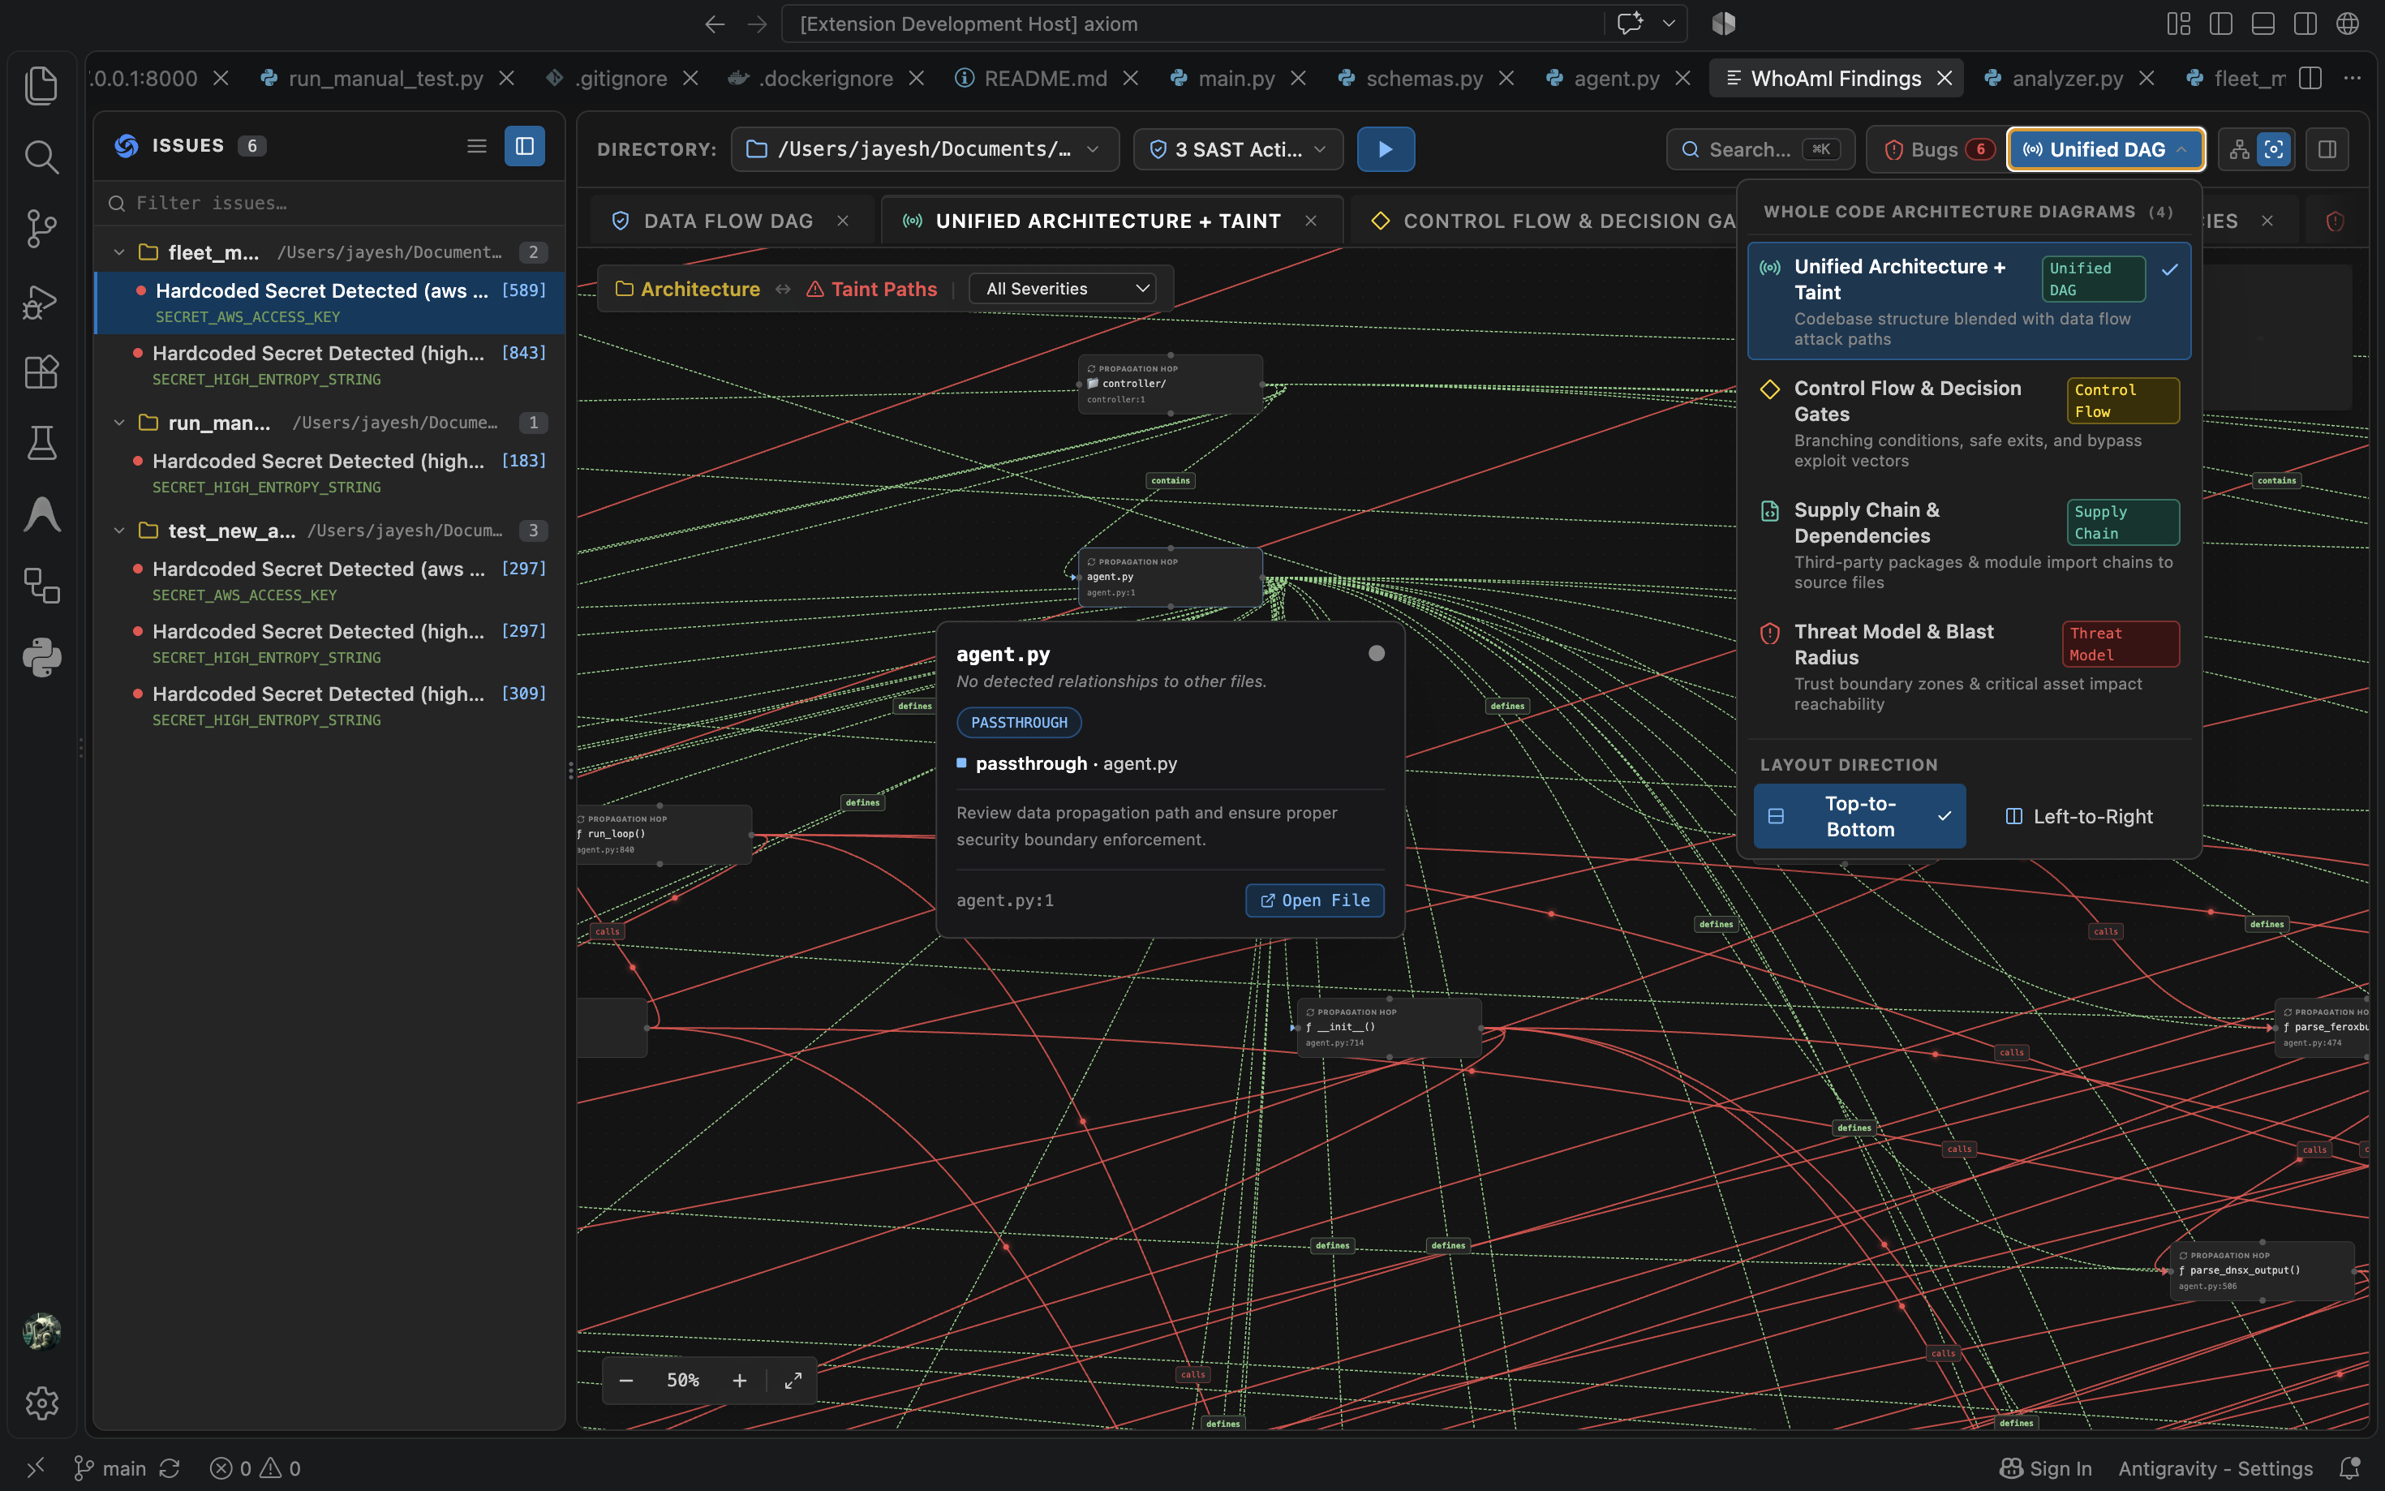This screenshot has width=2385, height=1491.
Task: Collapse the test_new_a... folder group
Action: click(119, 531)
